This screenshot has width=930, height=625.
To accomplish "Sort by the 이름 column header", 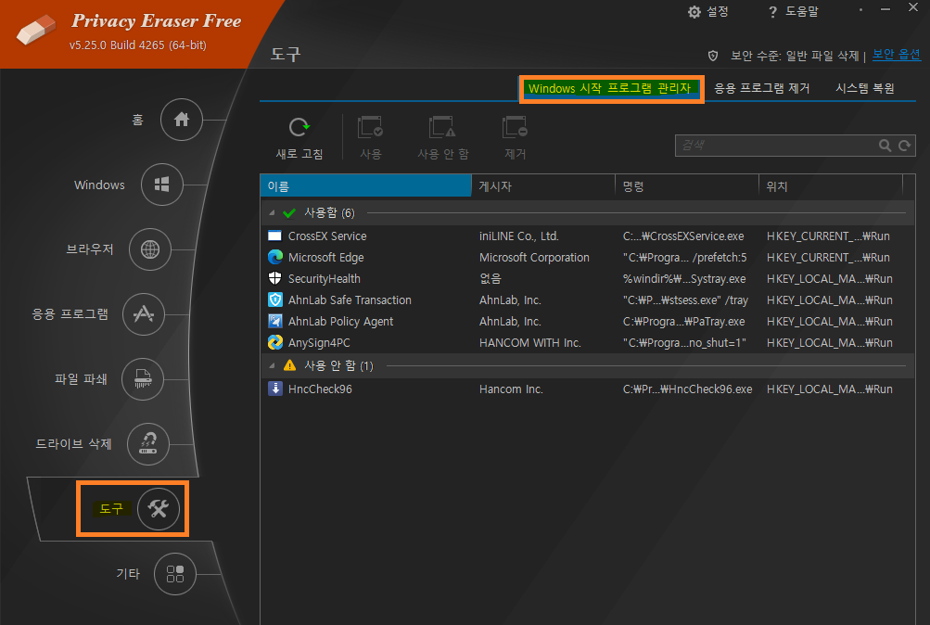I will click(366, 185).
